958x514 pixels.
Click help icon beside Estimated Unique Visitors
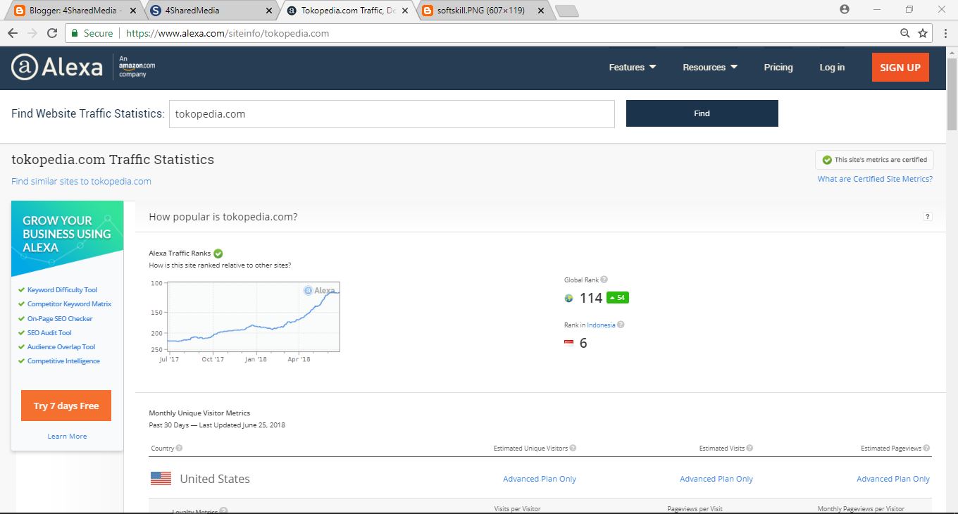pos(573,448)
